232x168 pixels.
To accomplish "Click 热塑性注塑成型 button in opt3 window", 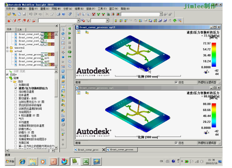I will click(x=207, y=82).
